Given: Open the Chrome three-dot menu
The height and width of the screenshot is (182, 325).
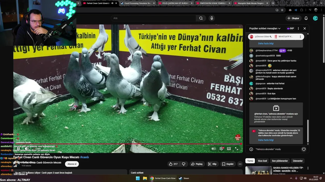Looking at the screenshot, I should (321, 10).
